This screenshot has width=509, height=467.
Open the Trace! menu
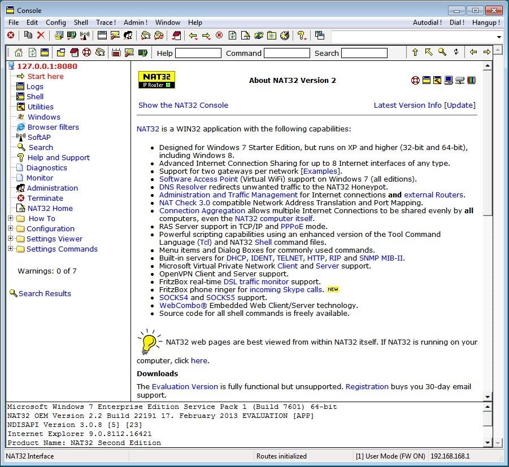point(106,23)
